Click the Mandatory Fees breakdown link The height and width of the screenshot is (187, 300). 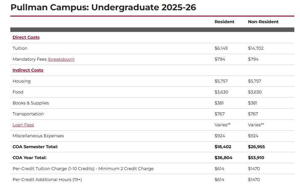pyautogui.click(x=61, y=59)
